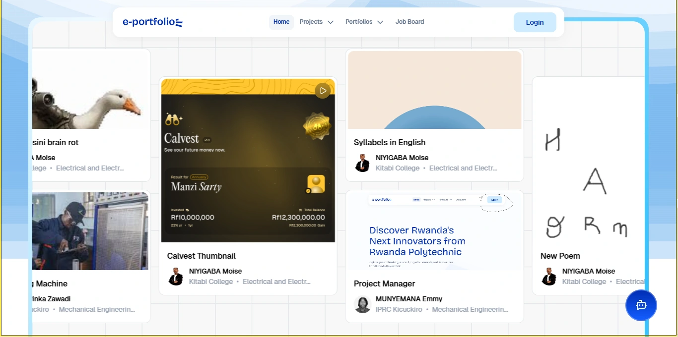Viewport: 678px width, 337px height.
Task: Open the Syllabels in English project title
Action: (x=390, y=142)
